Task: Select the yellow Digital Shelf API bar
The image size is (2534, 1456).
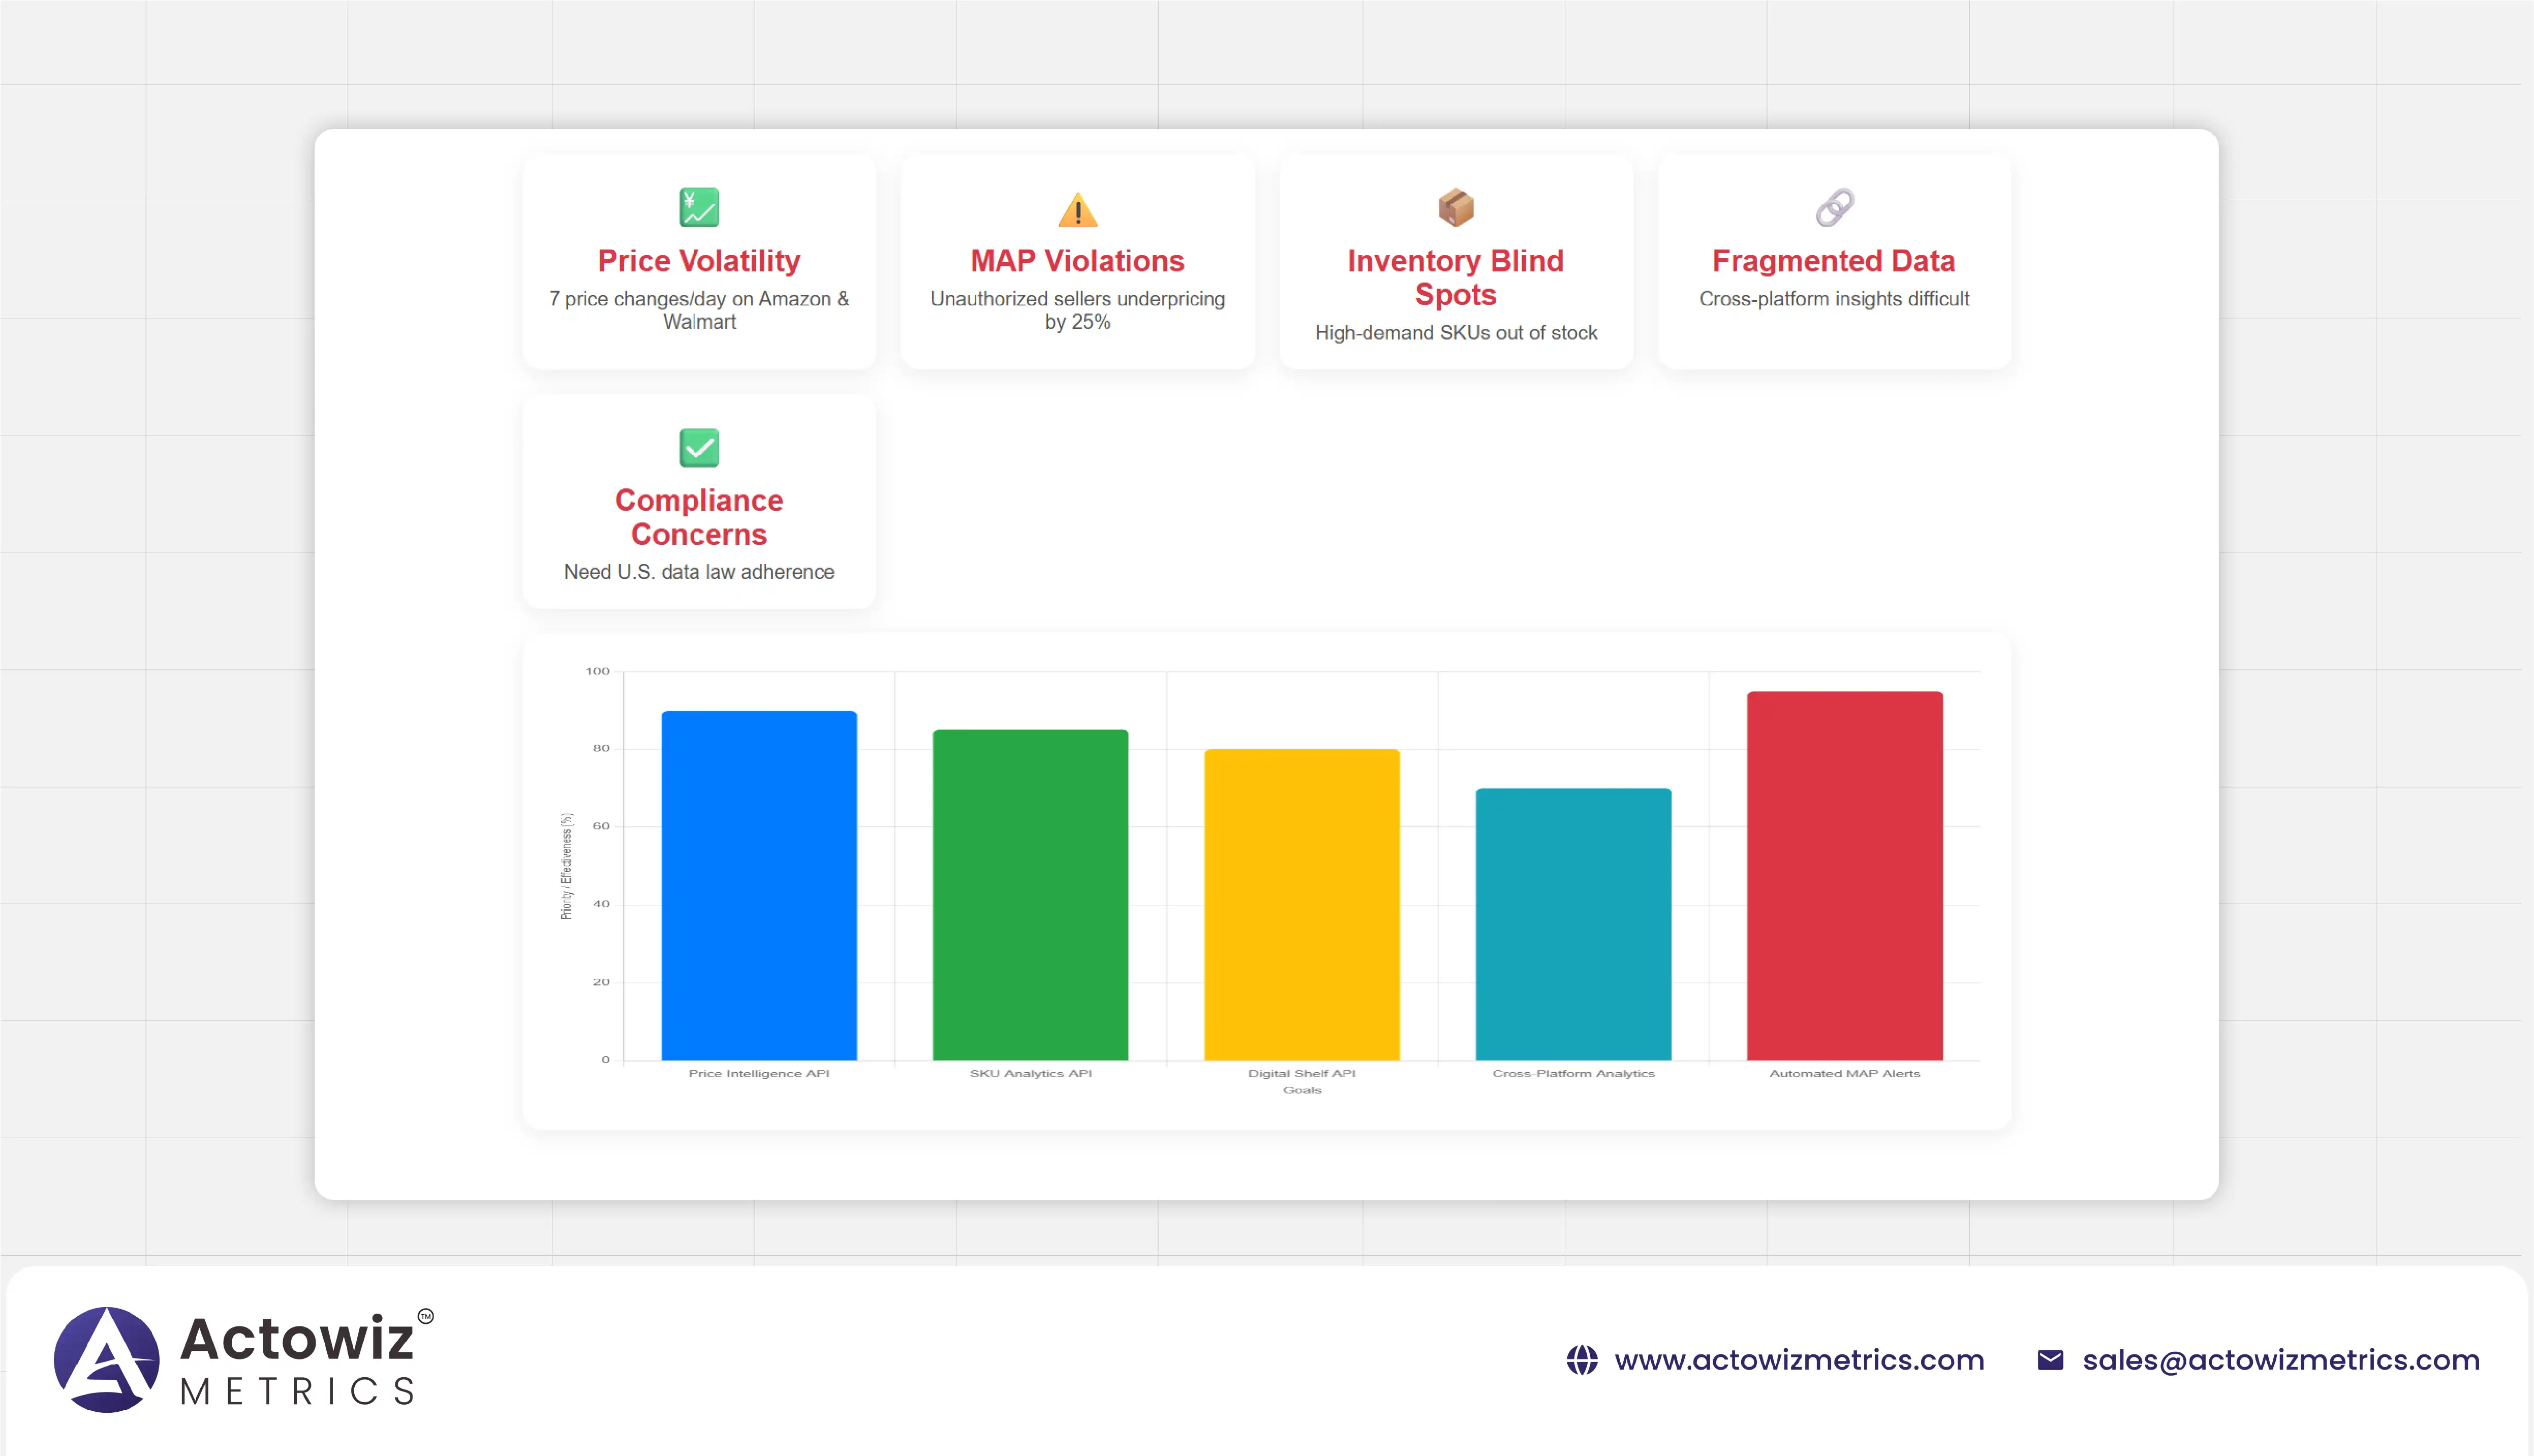Action: tap(1301, 905)
